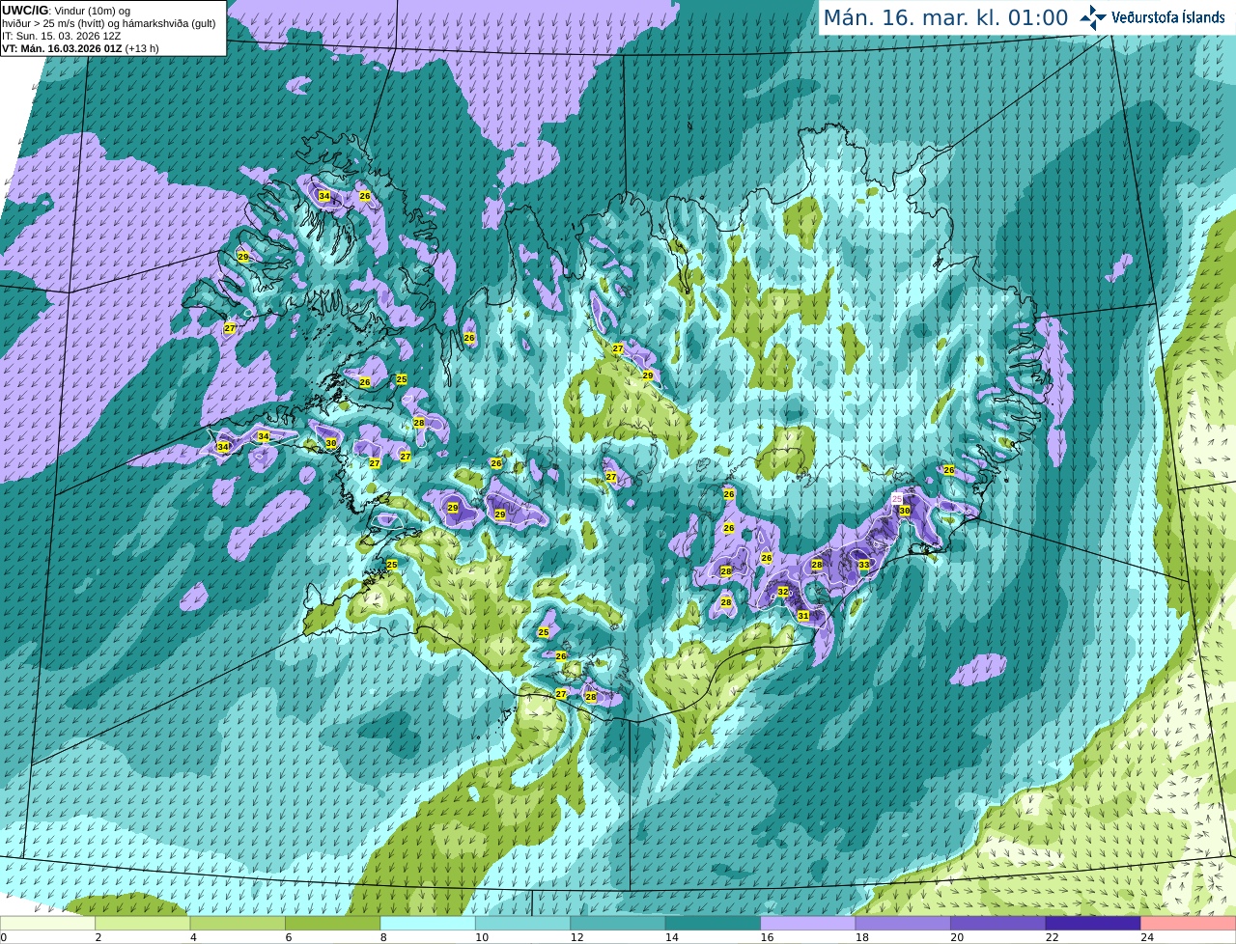Select the text "UWC/IG: Vindur (10m) og"

coord(66,11)
